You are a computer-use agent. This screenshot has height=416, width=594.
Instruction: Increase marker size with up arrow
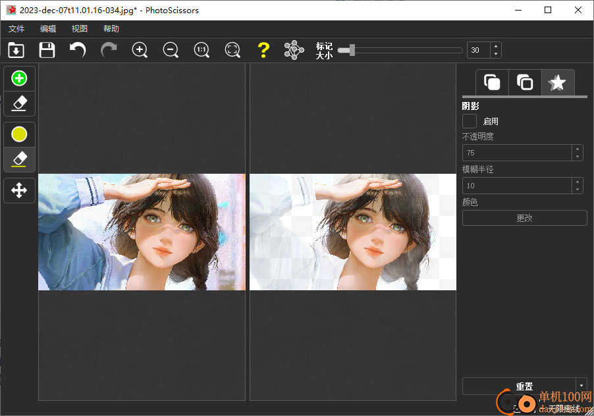pyautogui.click(x=496, y=46)
